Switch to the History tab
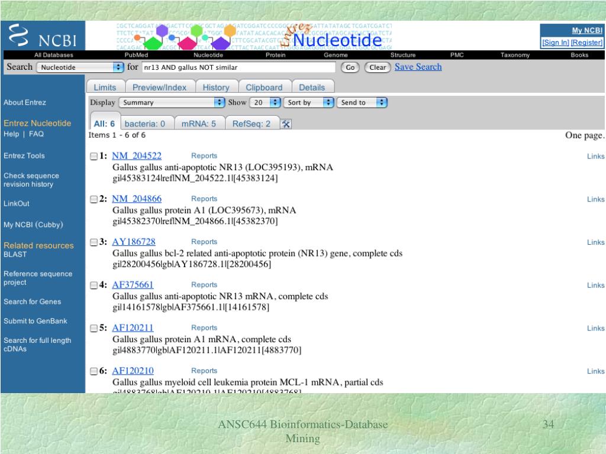This screenshot has width=606, height=454. coord(216,87)
